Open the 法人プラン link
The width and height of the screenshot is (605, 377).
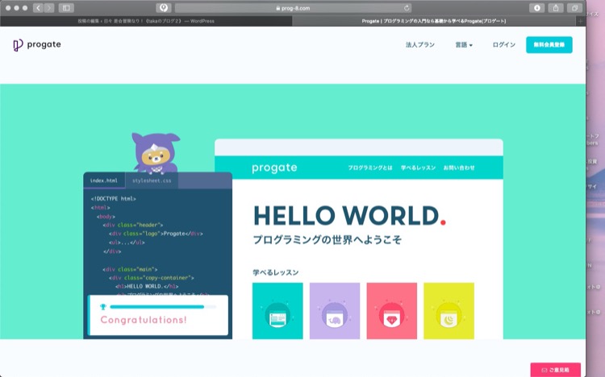coord(419,45)
